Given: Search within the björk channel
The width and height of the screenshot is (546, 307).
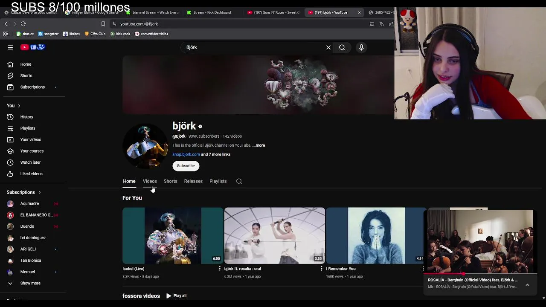Looking at the screenshot, I should (x=239, y=181).
